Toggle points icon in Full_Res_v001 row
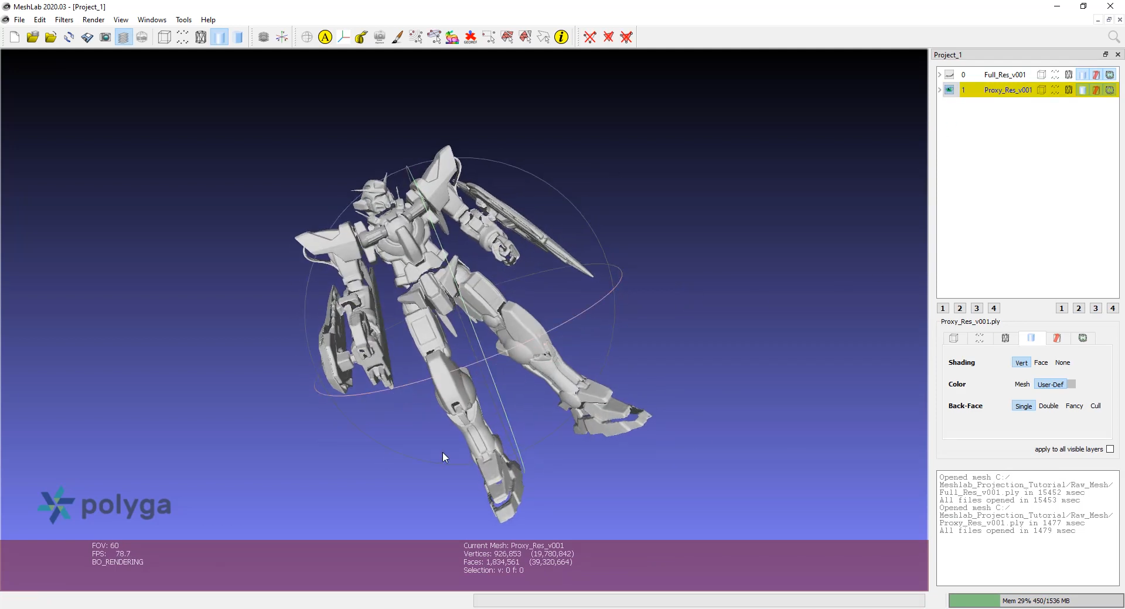The image size is (1125, 609). [x=1055, y=75]
